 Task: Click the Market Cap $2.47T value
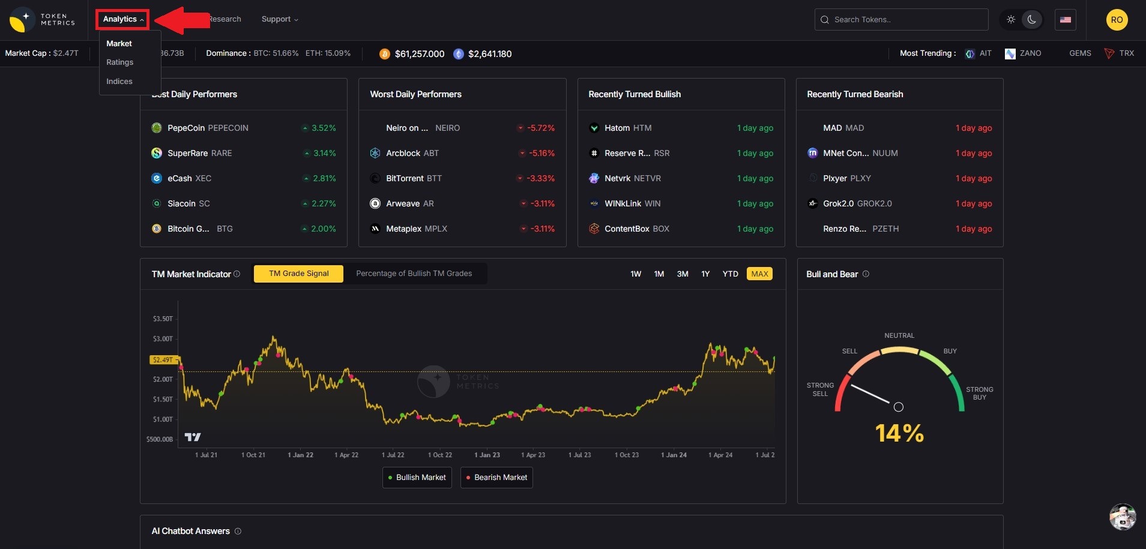click(x=65, y=53)
